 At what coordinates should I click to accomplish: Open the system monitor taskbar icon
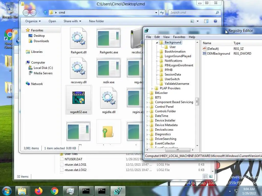click(70, 191)
